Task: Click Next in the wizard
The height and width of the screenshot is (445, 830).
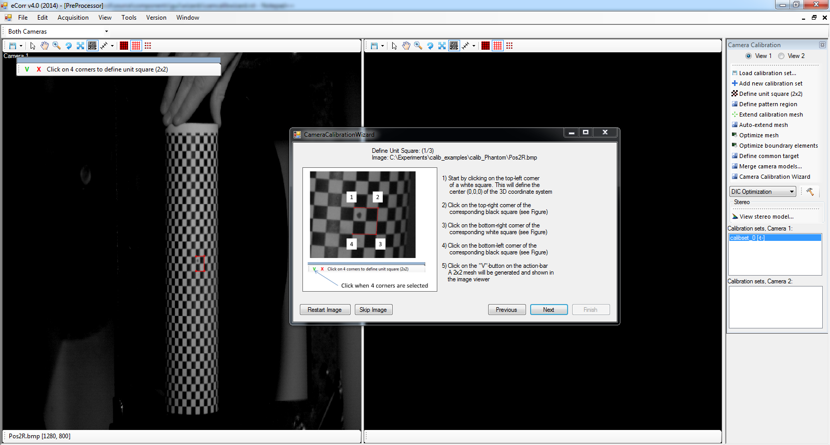Action: [549, 310]
